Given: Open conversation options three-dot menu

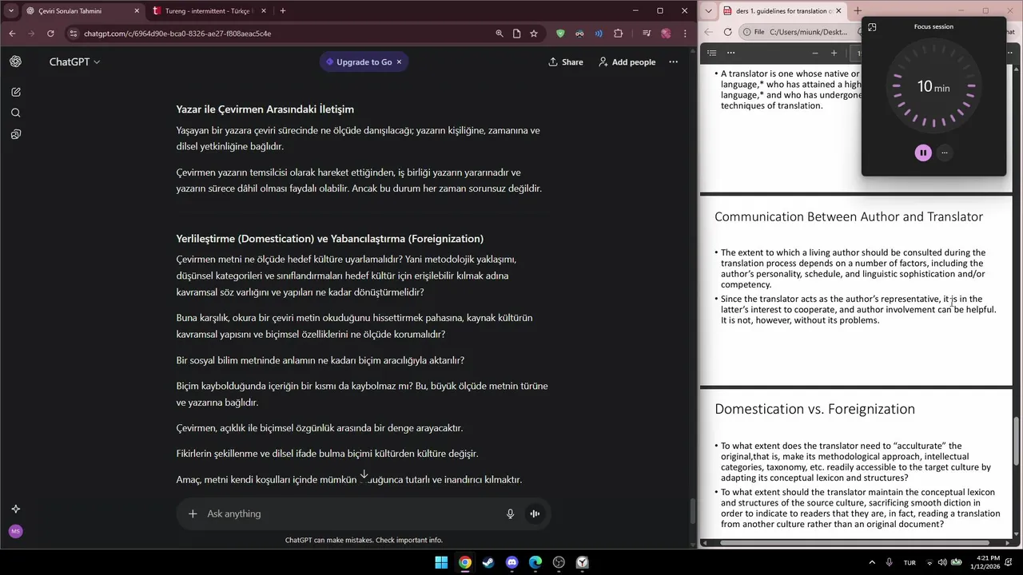Looking at the screenshot, I should (x=673, y=61).
